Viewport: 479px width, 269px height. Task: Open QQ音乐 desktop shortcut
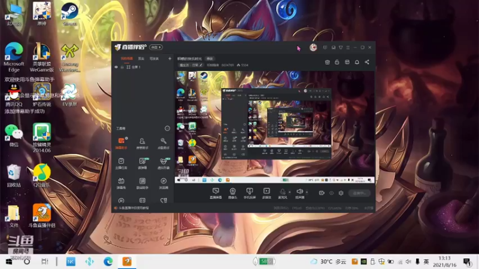click(x=42, y=175)
